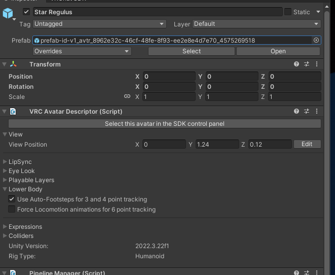
Task: Open the Static flags dropdown arrow
Action: point(318,12)
